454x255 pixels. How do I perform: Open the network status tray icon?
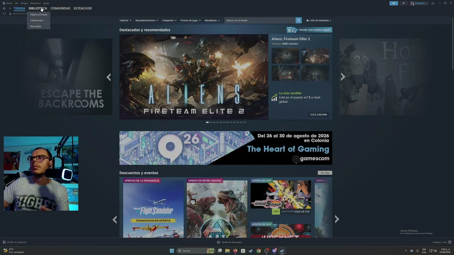click(x=431, y=251)
